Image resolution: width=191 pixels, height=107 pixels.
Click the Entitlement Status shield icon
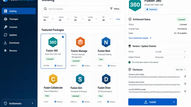(x=130, y=19)
